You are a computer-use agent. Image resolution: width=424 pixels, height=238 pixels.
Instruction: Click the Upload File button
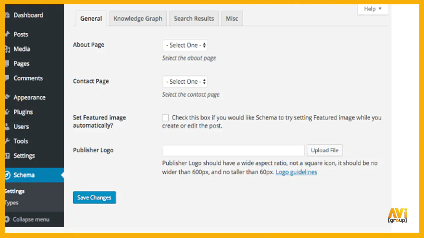325,150
